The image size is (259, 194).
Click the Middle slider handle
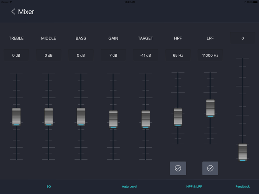tap(49, 117)
